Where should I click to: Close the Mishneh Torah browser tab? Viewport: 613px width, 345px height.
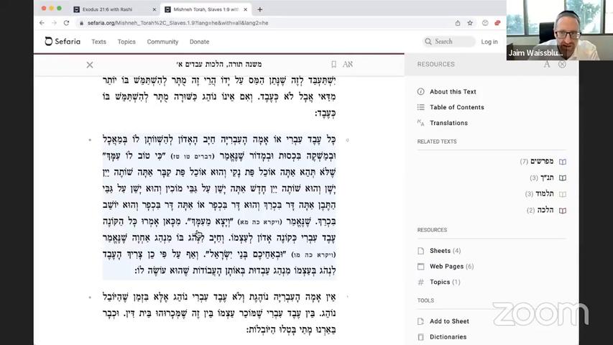click(245, 9)
